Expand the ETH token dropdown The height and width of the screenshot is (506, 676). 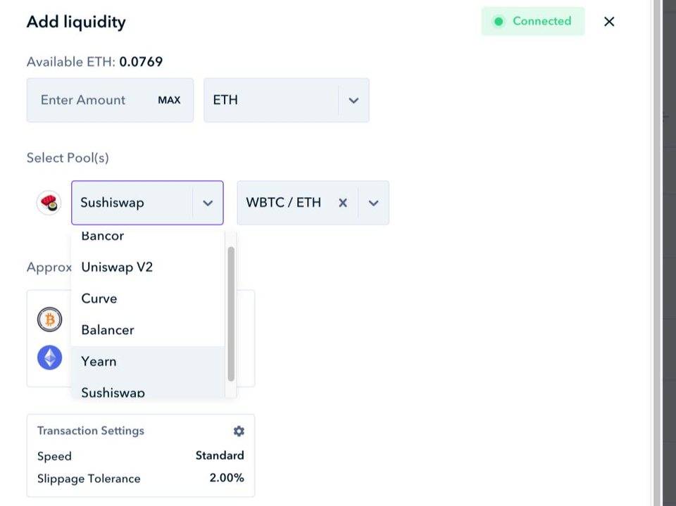click(353, 100)
